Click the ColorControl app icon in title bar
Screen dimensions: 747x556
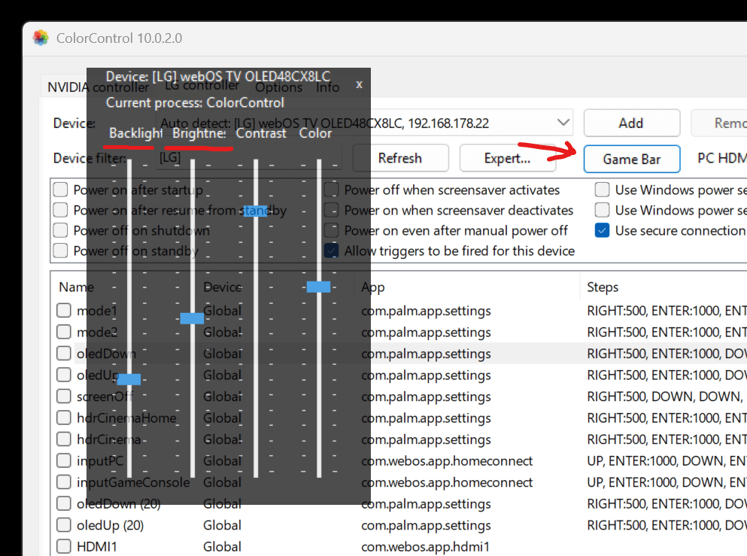click(x=41, y=38)
